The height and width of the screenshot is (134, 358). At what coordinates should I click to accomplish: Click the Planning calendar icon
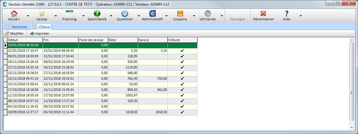tap(69, 14)
